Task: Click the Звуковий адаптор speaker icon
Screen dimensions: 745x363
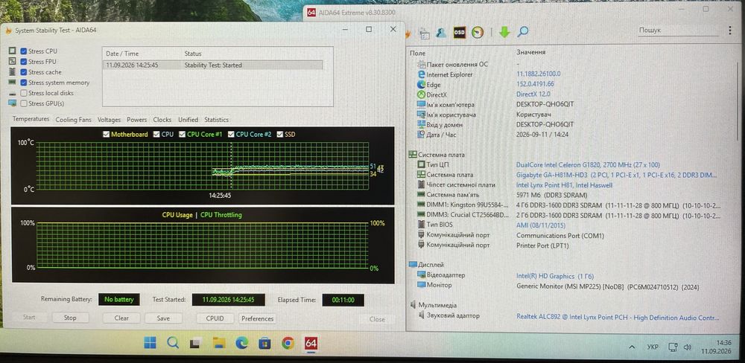Action: 421,315
